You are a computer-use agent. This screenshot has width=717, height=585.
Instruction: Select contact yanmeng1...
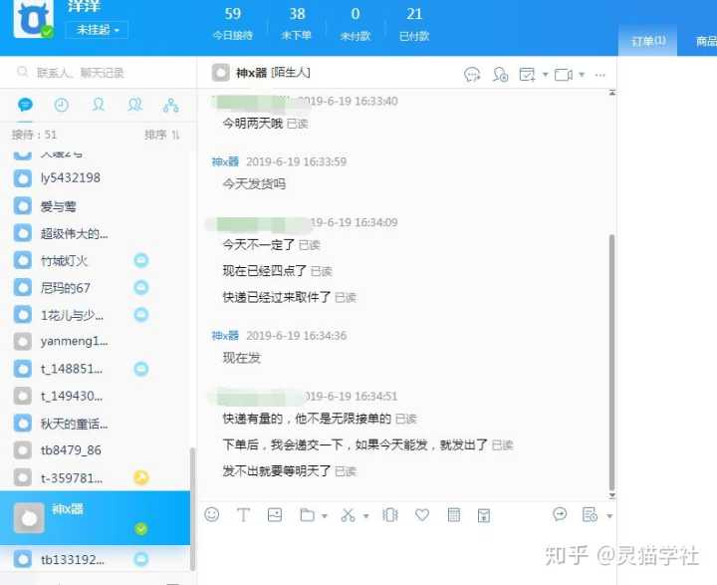coord(96,342)
